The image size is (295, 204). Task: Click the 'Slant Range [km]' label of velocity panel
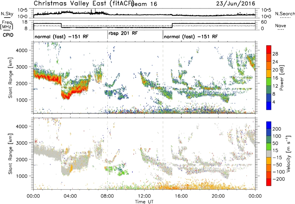click(10, 154)
